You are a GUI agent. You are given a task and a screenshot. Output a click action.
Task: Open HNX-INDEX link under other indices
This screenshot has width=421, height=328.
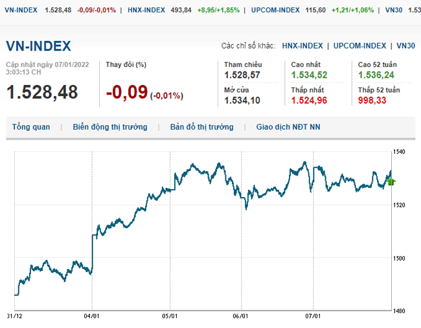point(302,46)
